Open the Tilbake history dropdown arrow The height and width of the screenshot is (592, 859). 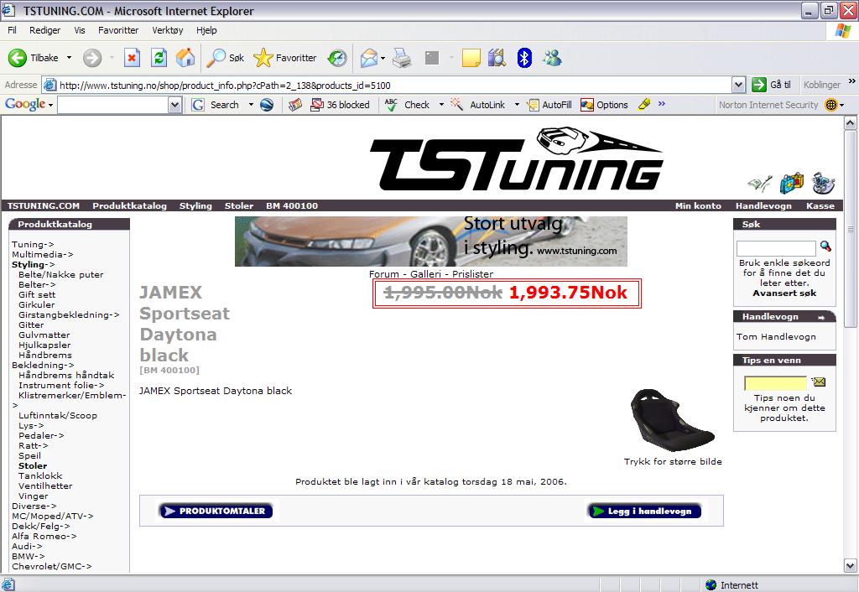(69, 58)
